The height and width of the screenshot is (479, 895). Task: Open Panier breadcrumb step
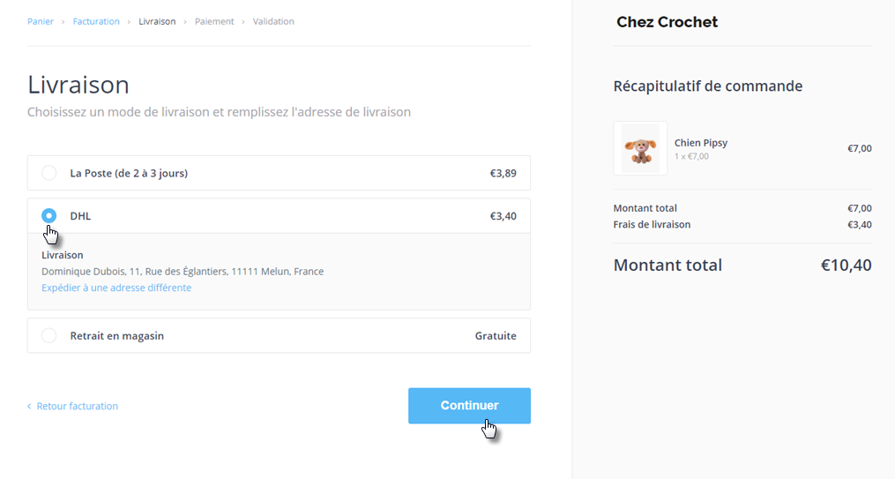coord(41,21)
